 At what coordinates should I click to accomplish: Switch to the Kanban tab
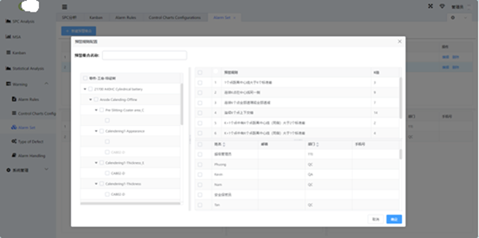tap(96, 18)
